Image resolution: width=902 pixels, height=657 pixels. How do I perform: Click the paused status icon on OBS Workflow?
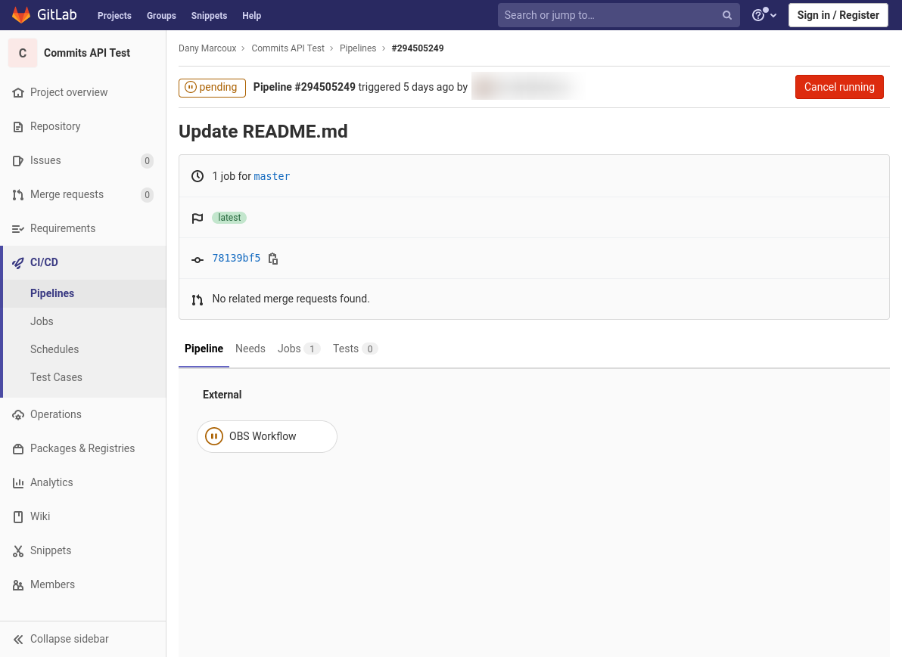pos(214,436)
